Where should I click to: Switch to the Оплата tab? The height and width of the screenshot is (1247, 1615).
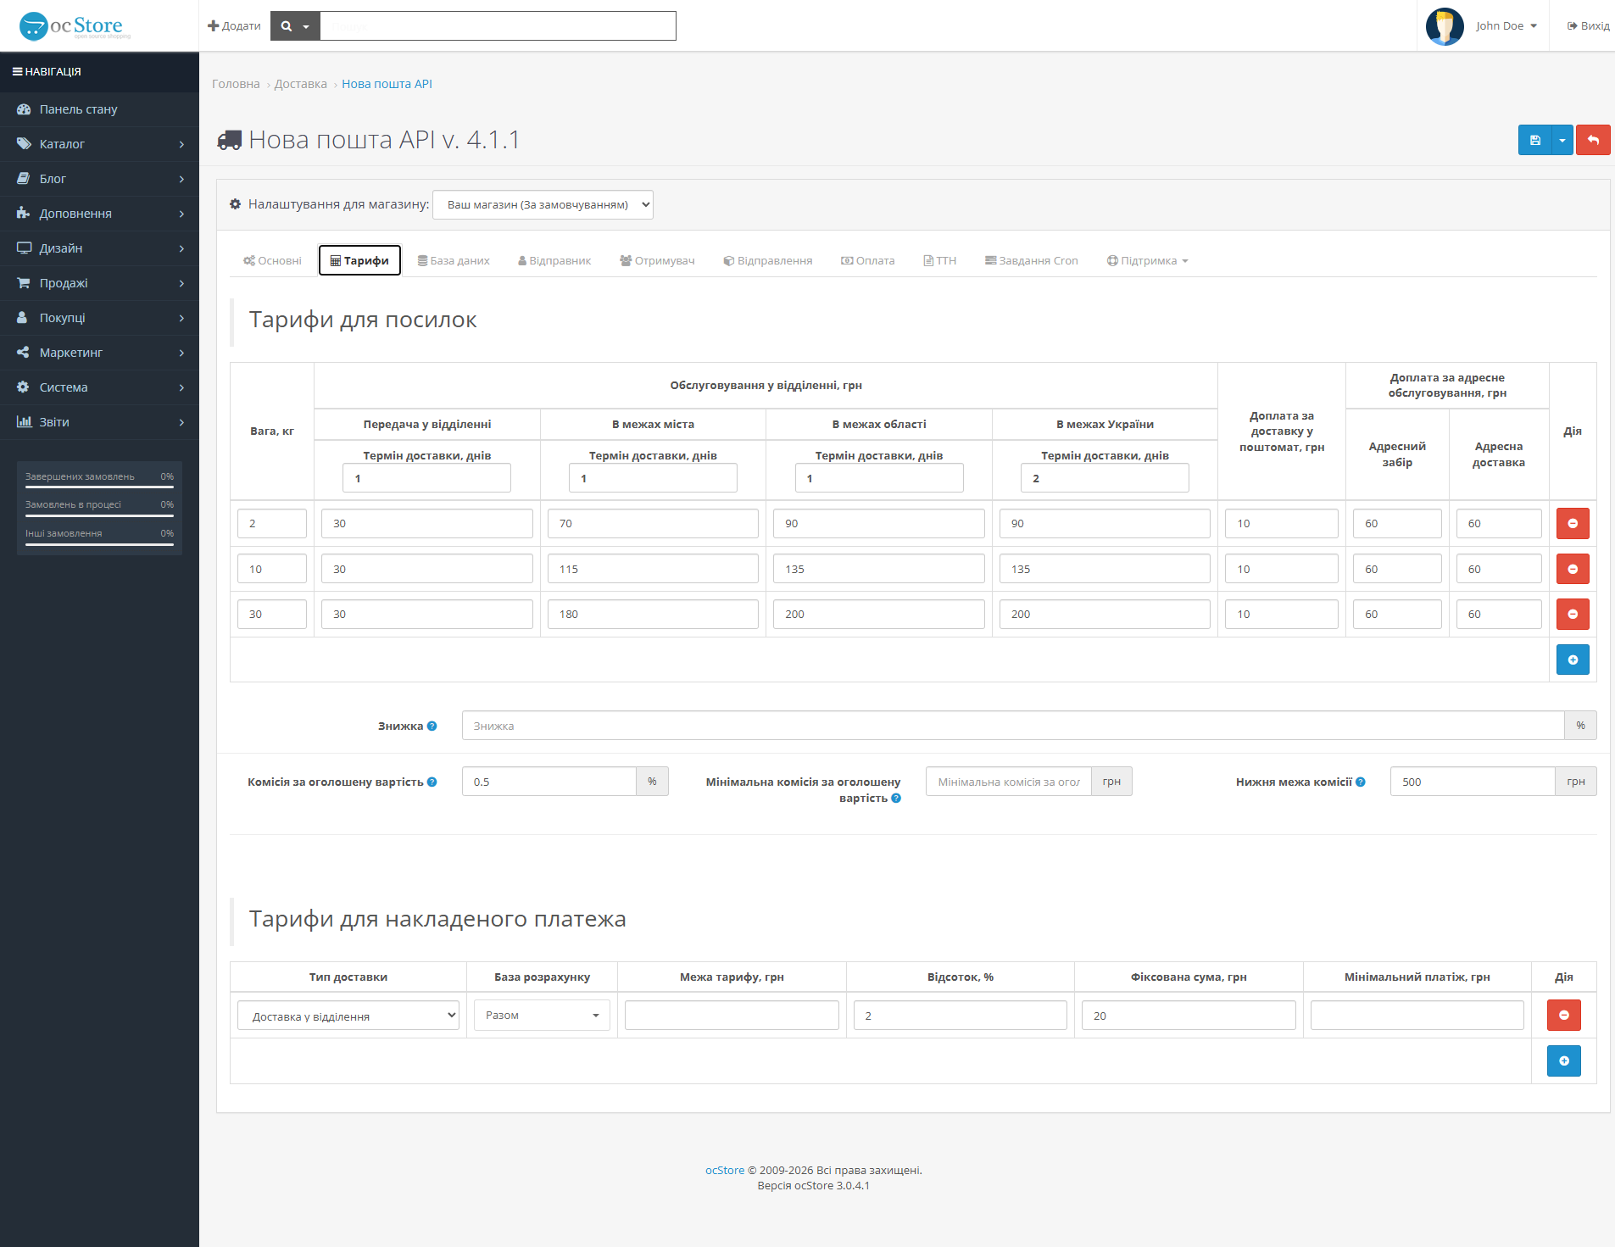(x=868, y=260)
